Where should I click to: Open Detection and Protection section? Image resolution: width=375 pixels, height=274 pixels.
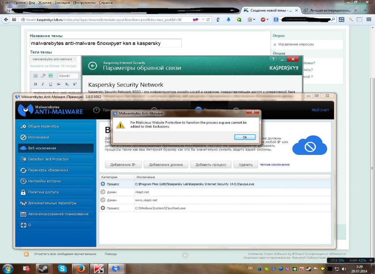pos(56,159)
